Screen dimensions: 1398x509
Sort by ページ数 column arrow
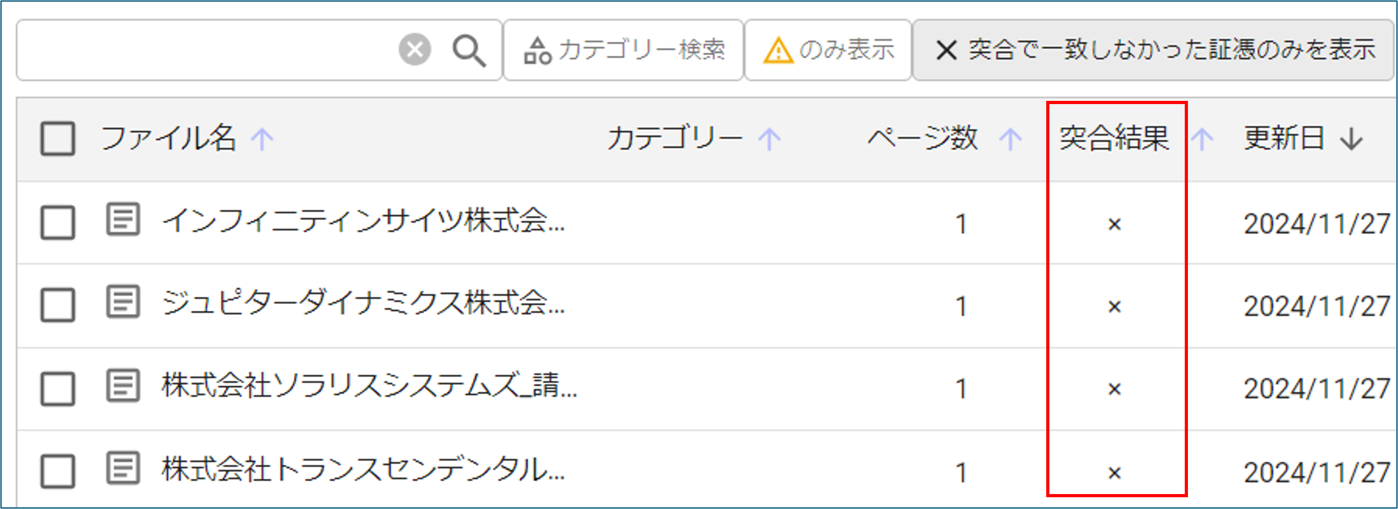(1010, 139)
